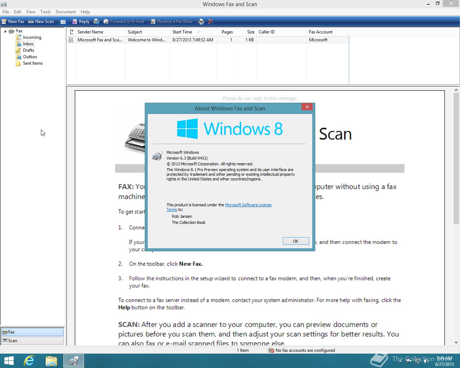Click the '1 Item' status bar text
This screenshot has height=368, width=460.
tap(243, 350)
